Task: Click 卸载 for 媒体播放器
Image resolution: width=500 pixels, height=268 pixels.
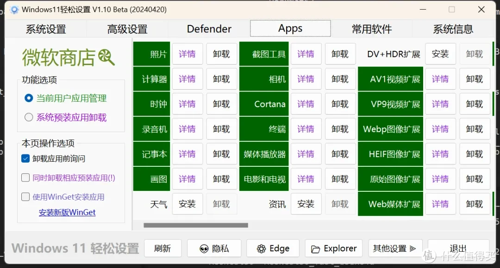Action: (x=340, y=154)
